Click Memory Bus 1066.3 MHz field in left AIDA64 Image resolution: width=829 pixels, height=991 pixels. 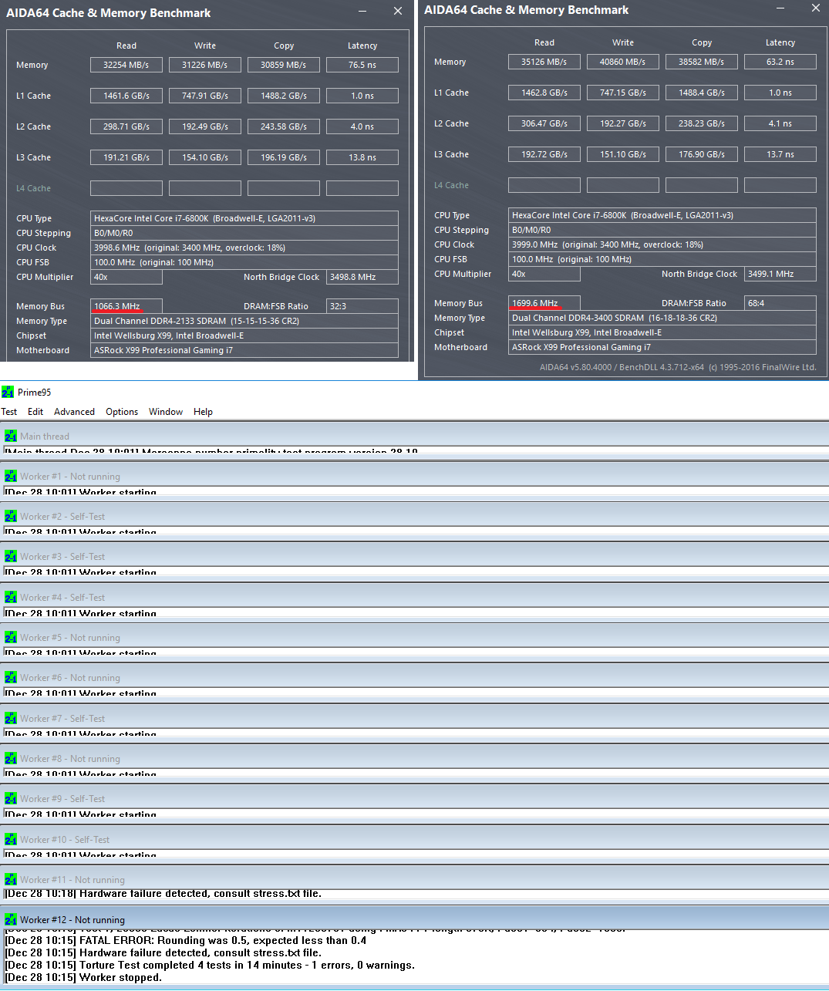click(x=126, y=306)
